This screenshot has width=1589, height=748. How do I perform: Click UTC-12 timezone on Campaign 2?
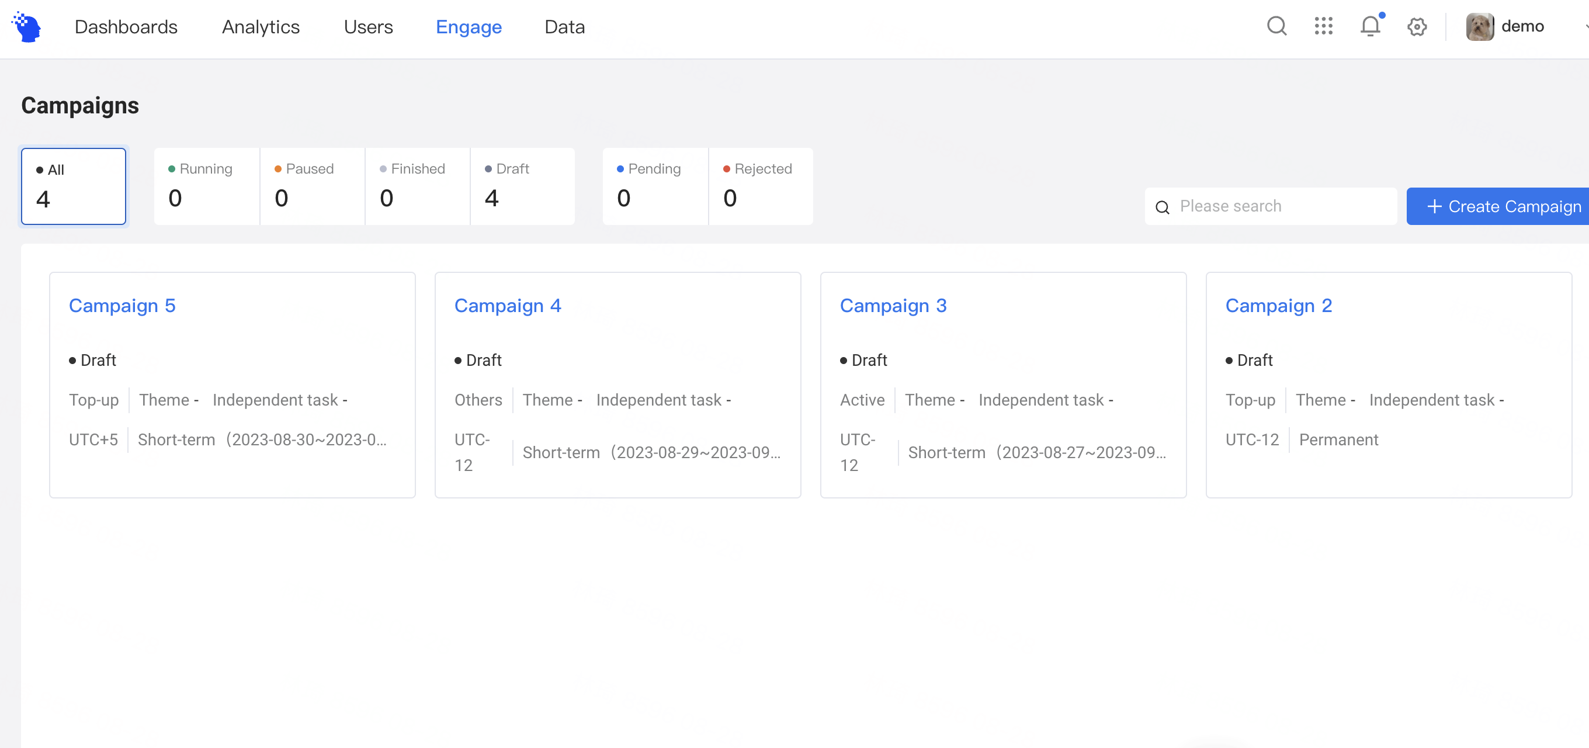pos(1252,440)
